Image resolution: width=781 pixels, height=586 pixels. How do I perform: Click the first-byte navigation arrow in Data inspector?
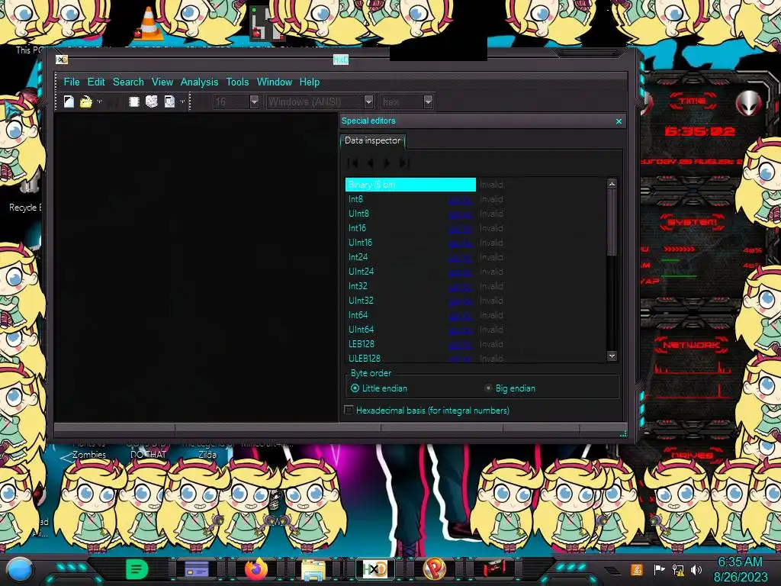click(x=352, y=163)
